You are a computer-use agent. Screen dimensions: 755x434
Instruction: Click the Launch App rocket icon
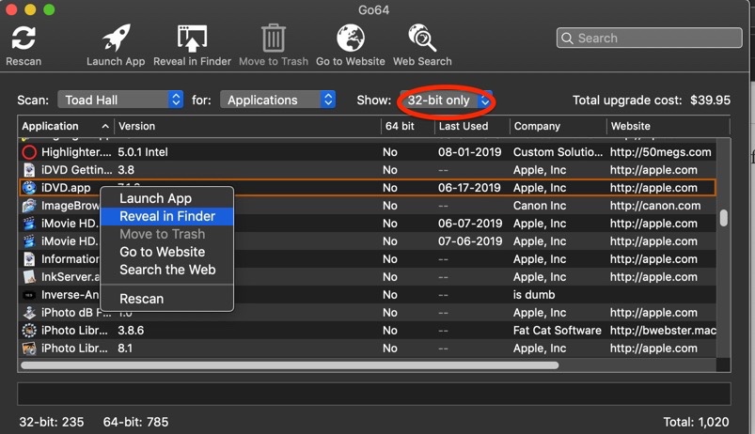116,38
